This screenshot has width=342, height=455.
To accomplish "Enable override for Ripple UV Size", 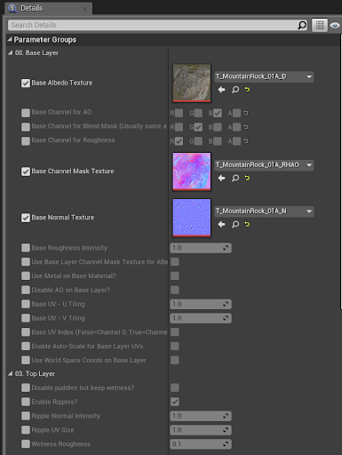I will (x=26, y=430).
